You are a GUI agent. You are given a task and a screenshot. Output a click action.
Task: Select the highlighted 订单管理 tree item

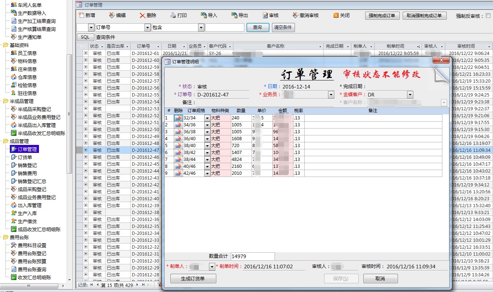(24, 149)
